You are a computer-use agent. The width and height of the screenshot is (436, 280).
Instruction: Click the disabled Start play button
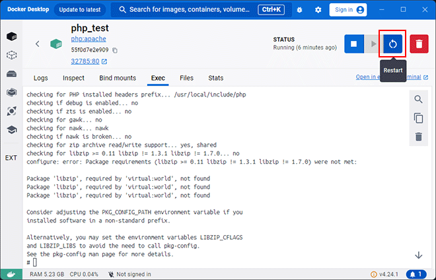click(x=373, y=44)
